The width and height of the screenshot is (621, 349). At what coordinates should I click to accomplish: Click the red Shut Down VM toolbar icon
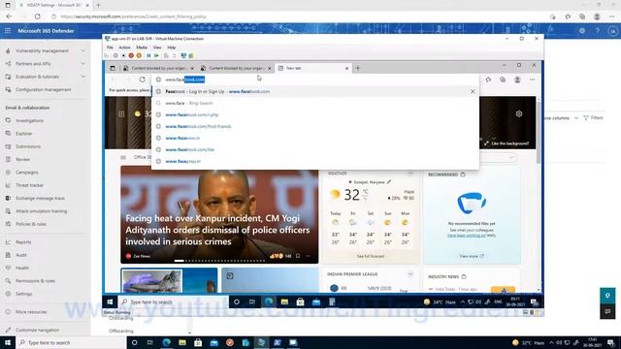131,56
